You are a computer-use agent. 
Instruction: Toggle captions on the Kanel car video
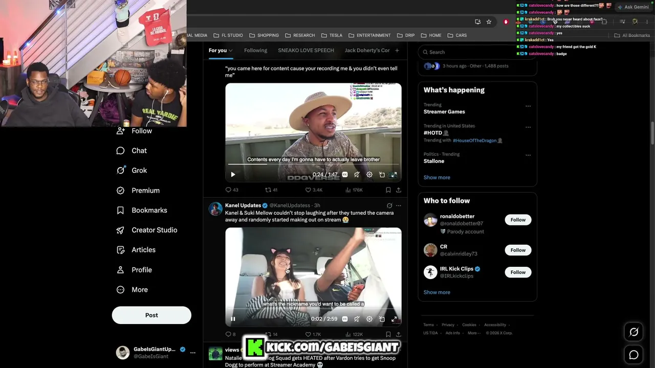[x=345, y=319]
